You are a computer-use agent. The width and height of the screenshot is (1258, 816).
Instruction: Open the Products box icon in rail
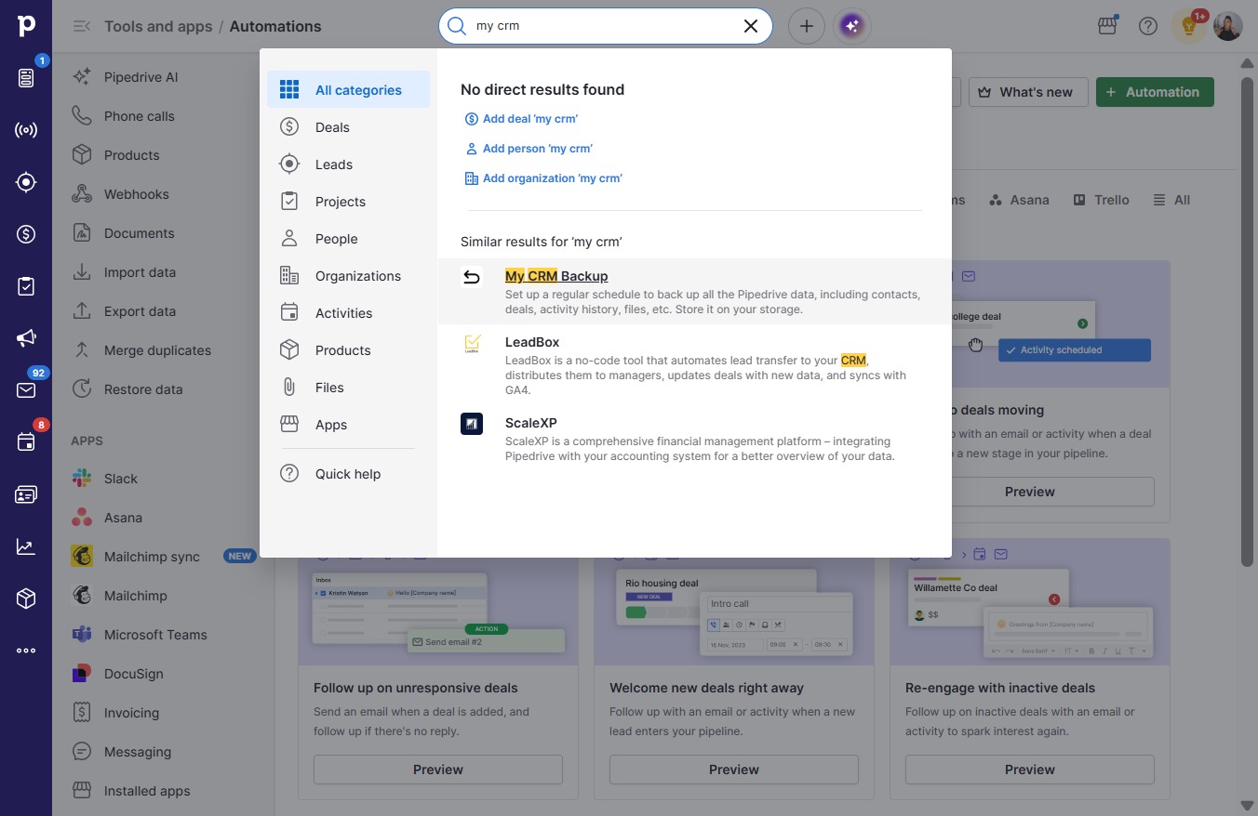pyautogui.click(x=26, y=599)
